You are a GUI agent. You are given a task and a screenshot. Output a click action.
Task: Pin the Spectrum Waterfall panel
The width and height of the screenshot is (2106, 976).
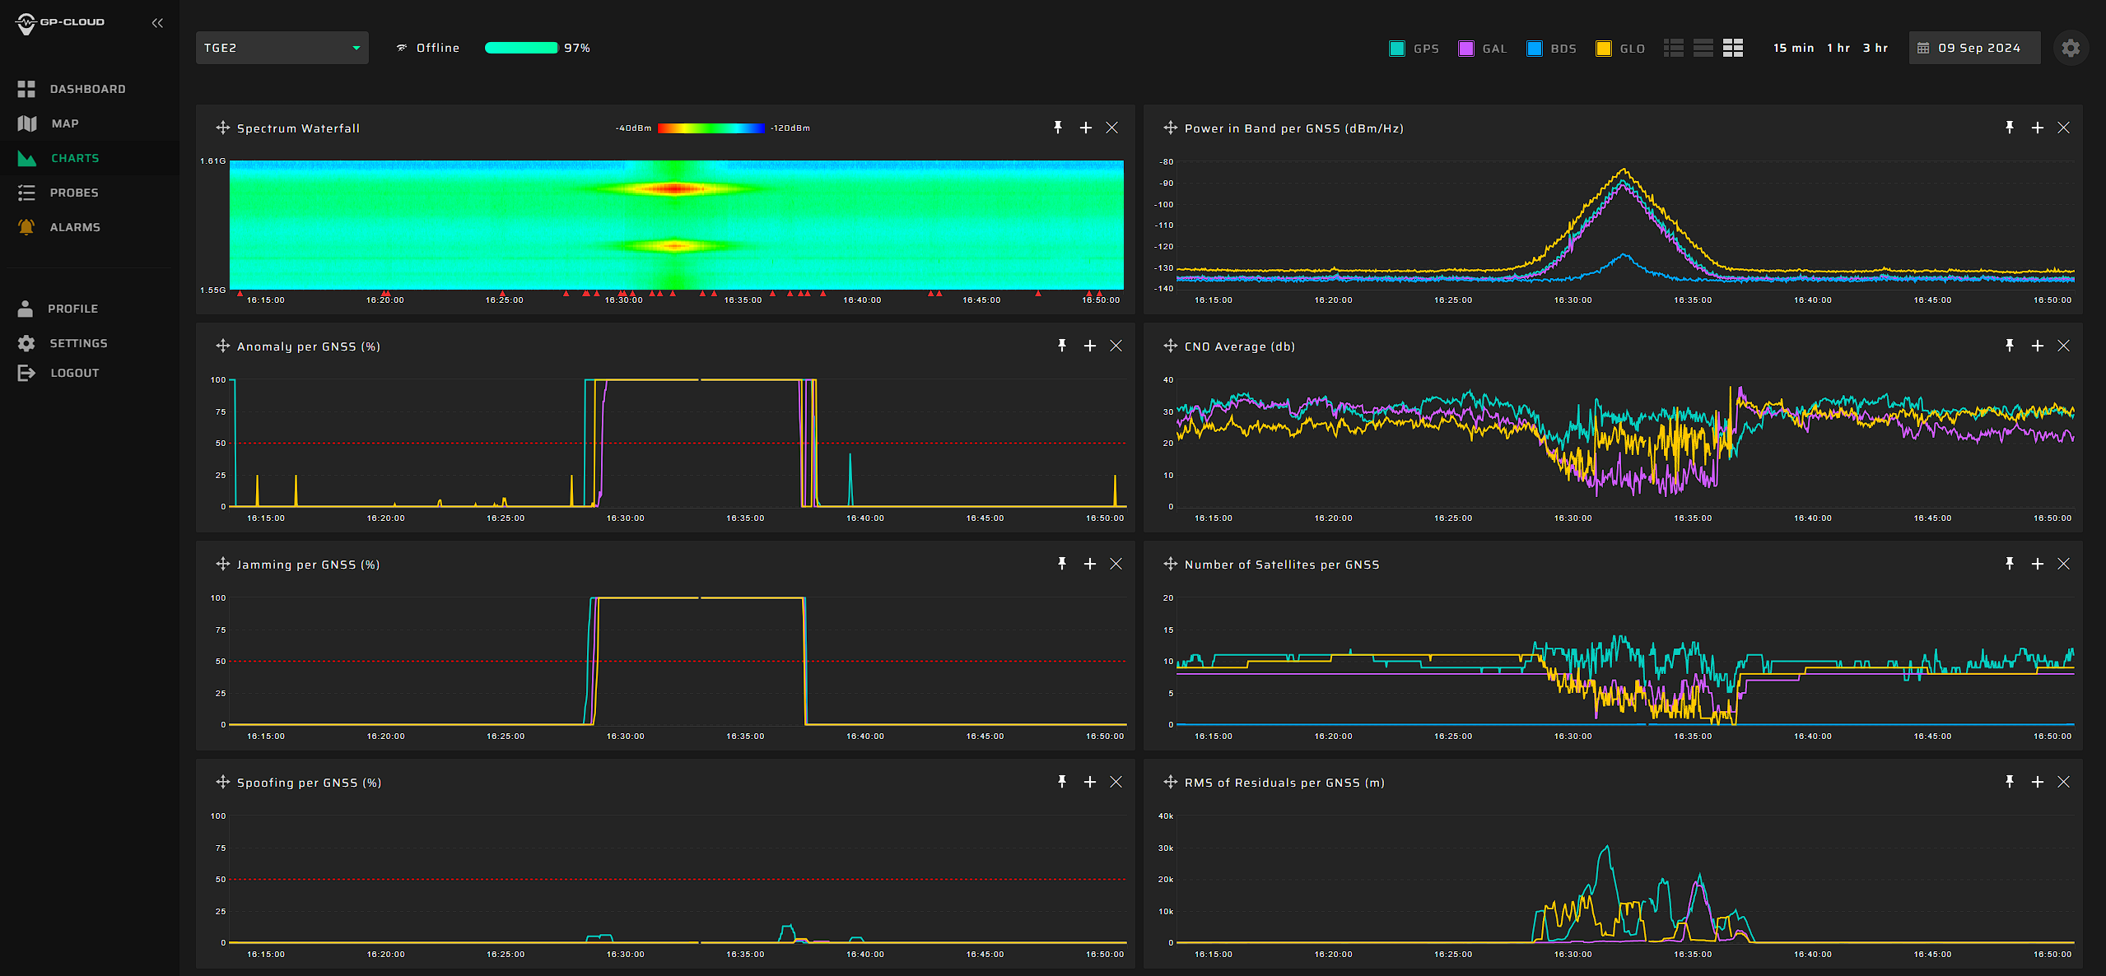[1058, 128]
